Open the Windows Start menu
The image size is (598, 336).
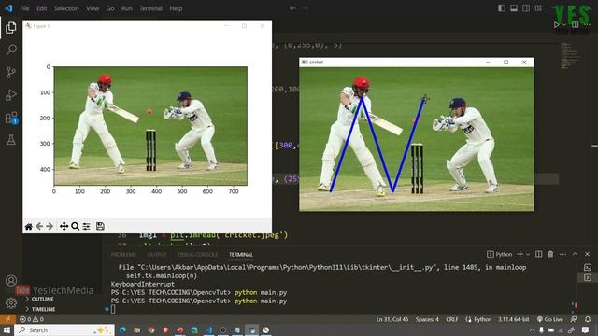tap(7, 329)
